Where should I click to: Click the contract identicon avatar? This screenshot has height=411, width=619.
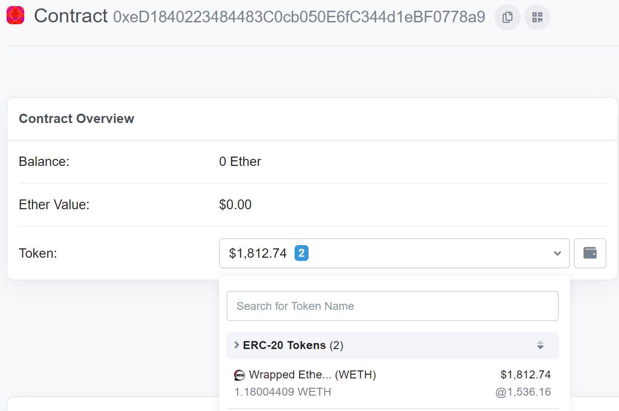pyautogui.click(x=15, y=16)
